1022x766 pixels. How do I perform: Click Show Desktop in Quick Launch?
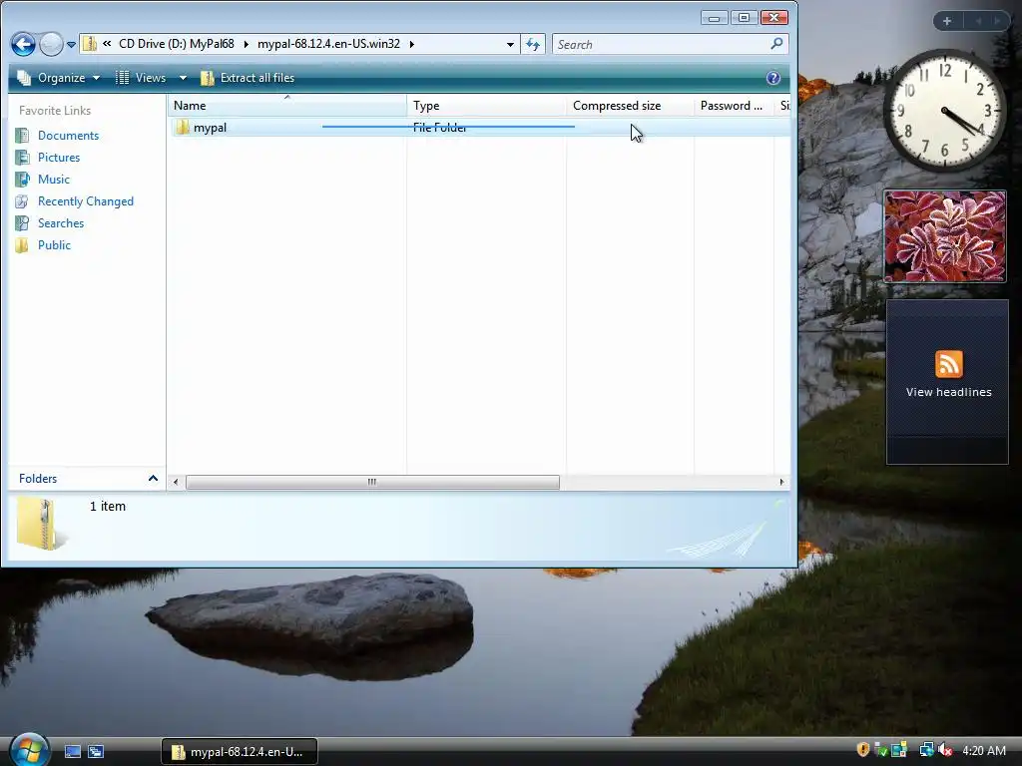(x=72, y=752)
